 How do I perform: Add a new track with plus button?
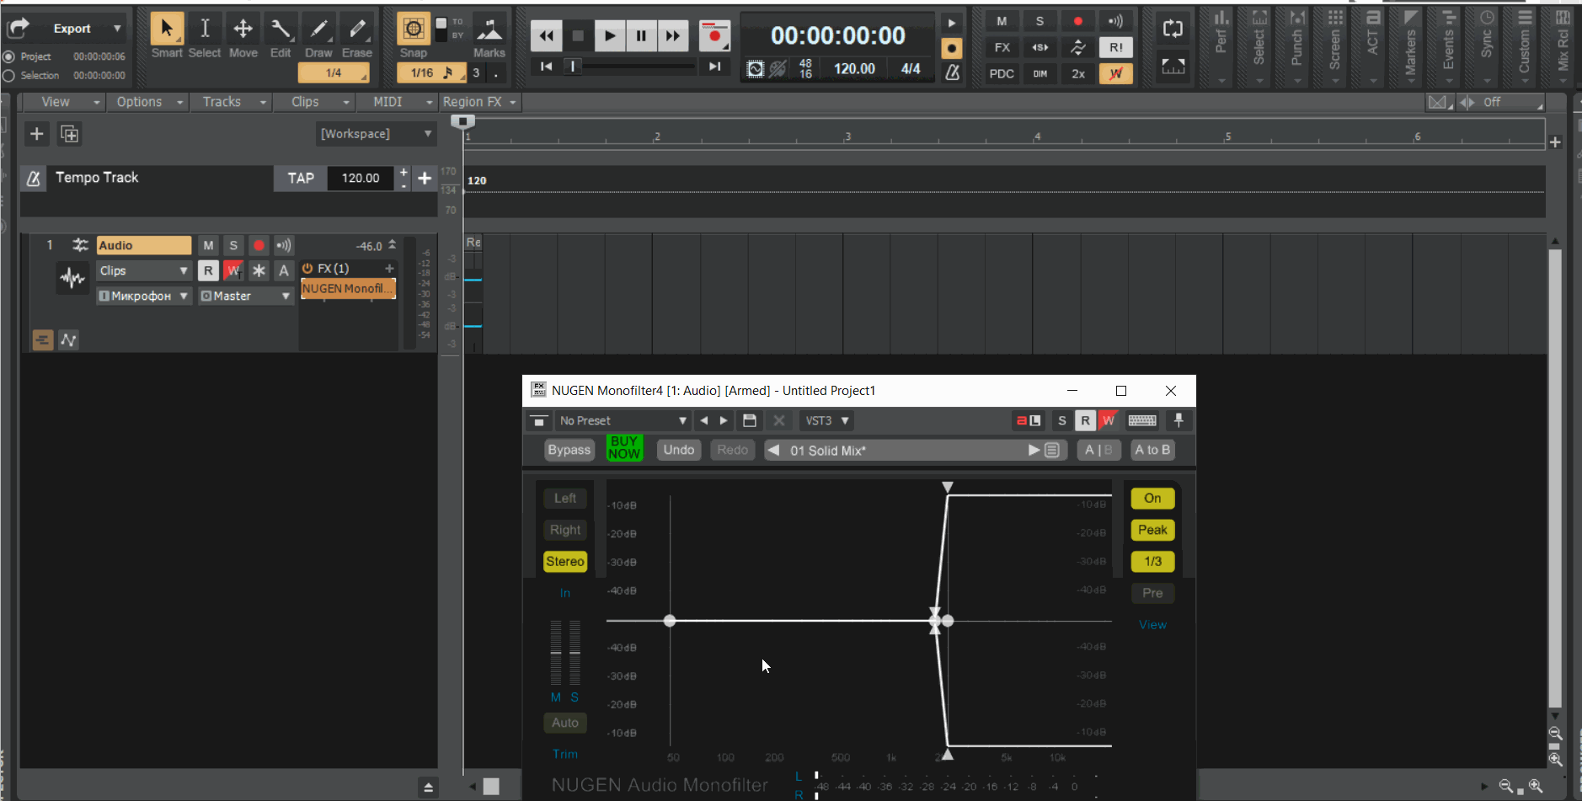[x=36, y=134]
